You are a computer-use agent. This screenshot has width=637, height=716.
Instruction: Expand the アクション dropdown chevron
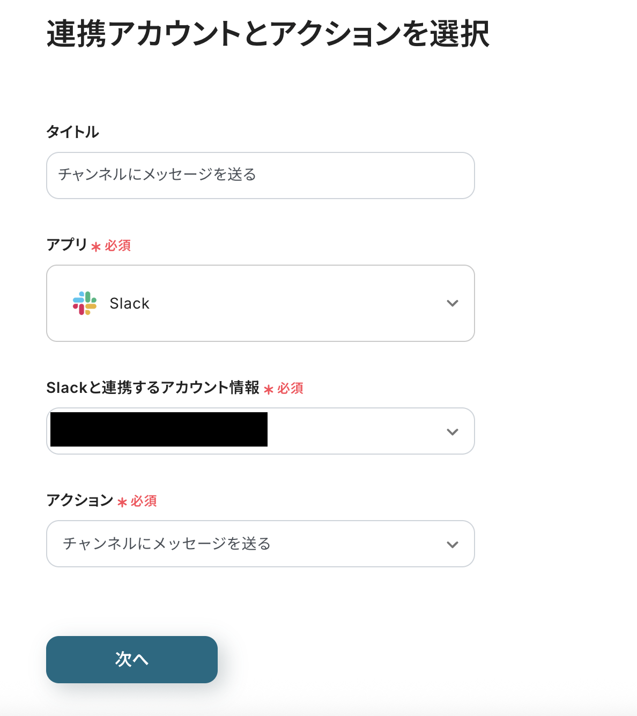tap(453, 544)
